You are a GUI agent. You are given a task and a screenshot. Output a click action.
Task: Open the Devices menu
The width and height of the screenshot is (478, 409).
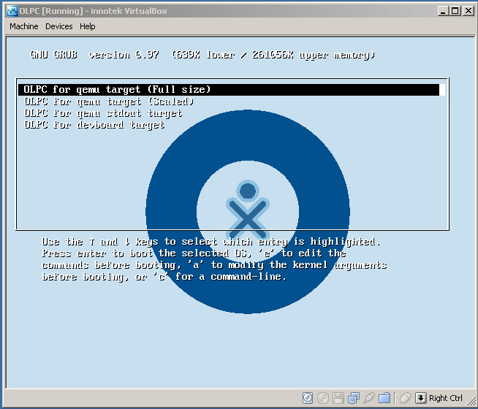click(x=58, y=26)
